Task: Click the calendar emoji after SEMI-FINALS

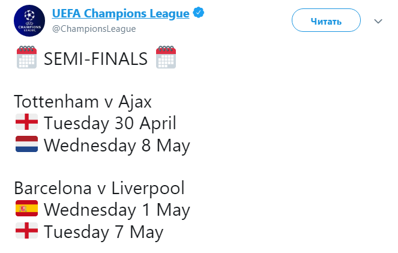Action: [166, 58]
